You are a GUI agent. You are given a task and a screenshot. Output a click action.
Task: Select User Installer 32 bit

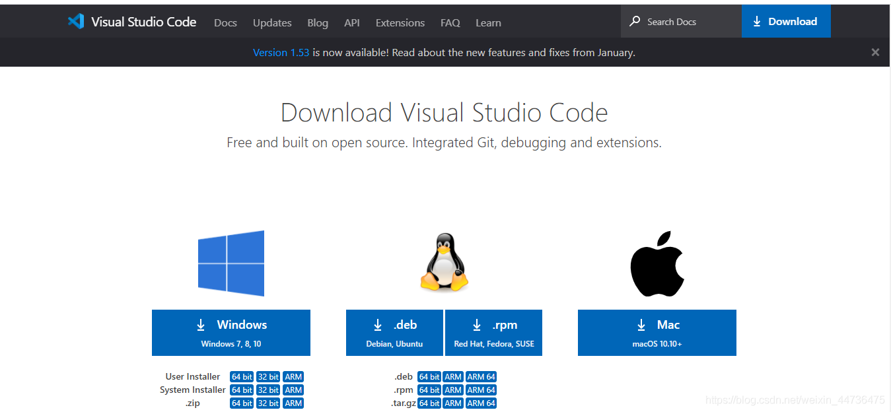pos(268,377)
